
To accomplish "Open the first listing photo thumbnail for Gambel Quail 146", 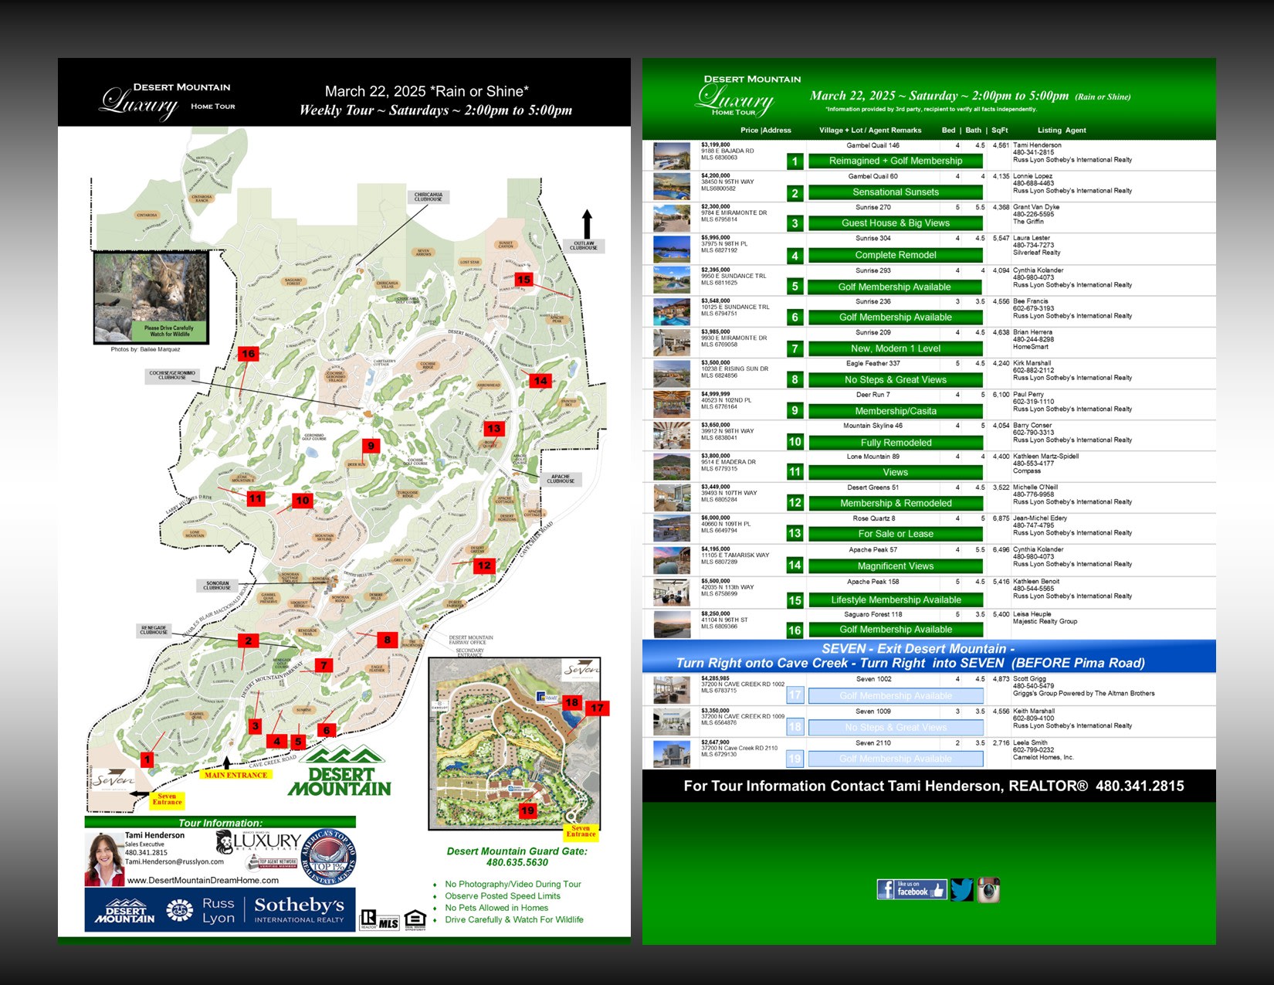I will 672,155.
